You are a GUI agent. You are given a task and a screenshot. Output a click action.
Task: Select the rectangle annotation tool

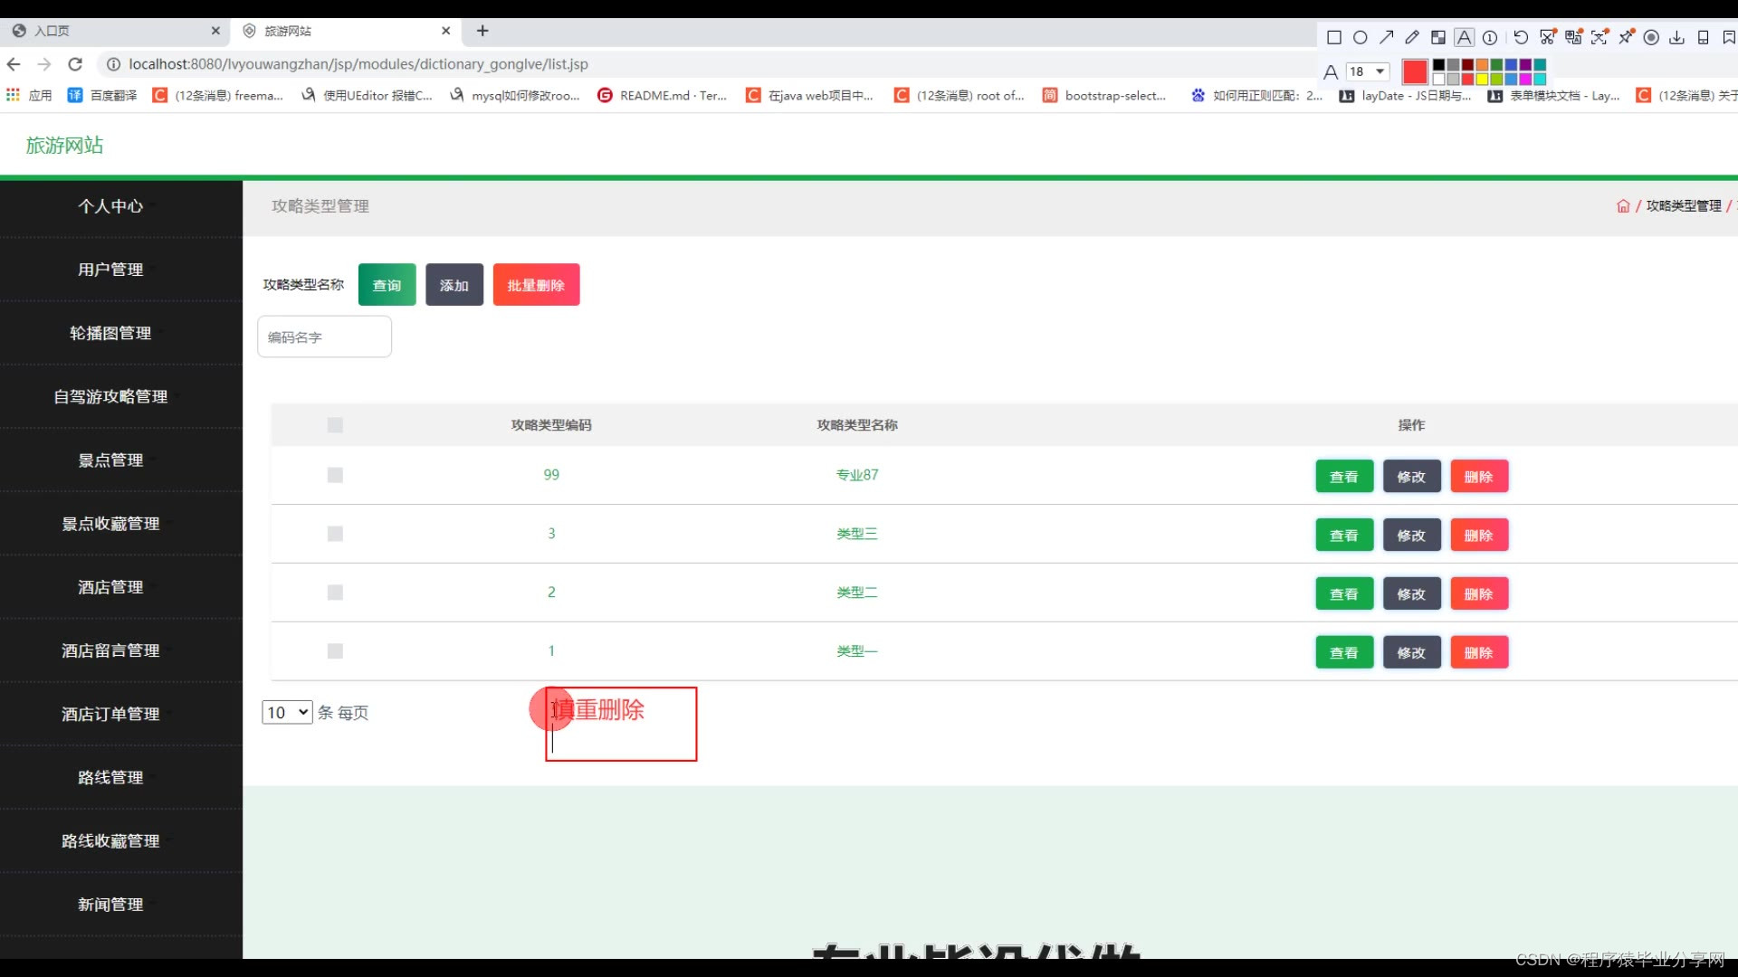1334,37
